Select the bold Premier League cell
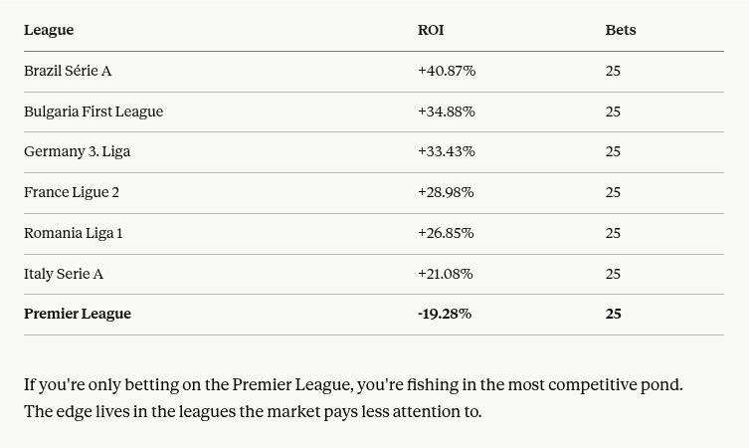749x448 pixels. pos(78,314)
